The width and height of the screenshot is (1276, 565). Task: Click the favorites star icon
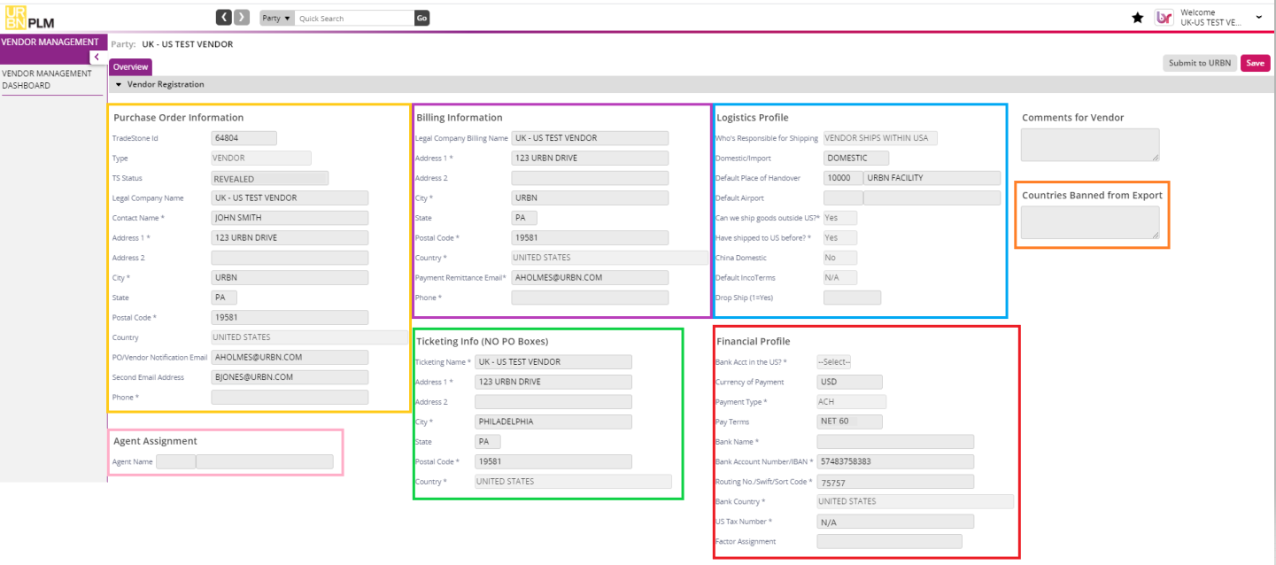pyautogui.click(x=1137, y=17)
